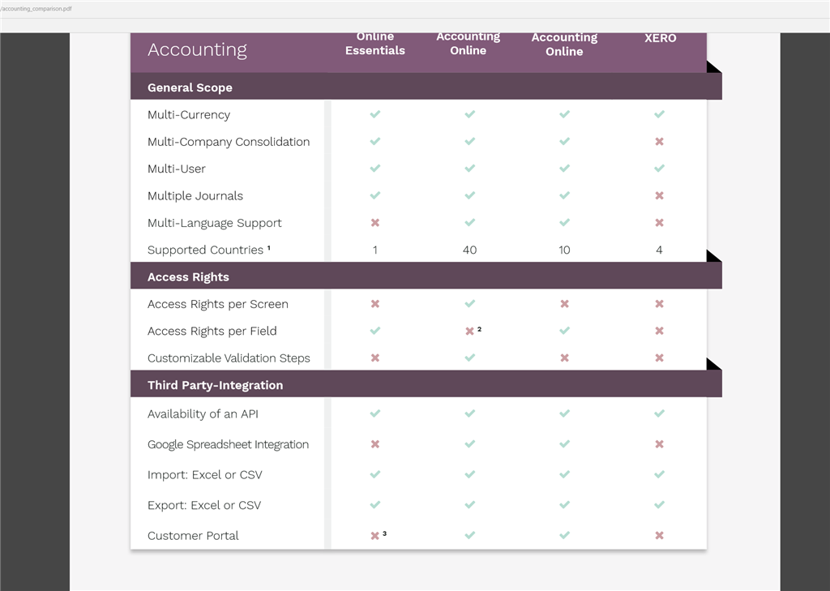The height and width of the screenshot is (591, 830).
Task: Click the Import Excel or CSV check under XERO
Action: pyautogui.click(x=659, y=474)
